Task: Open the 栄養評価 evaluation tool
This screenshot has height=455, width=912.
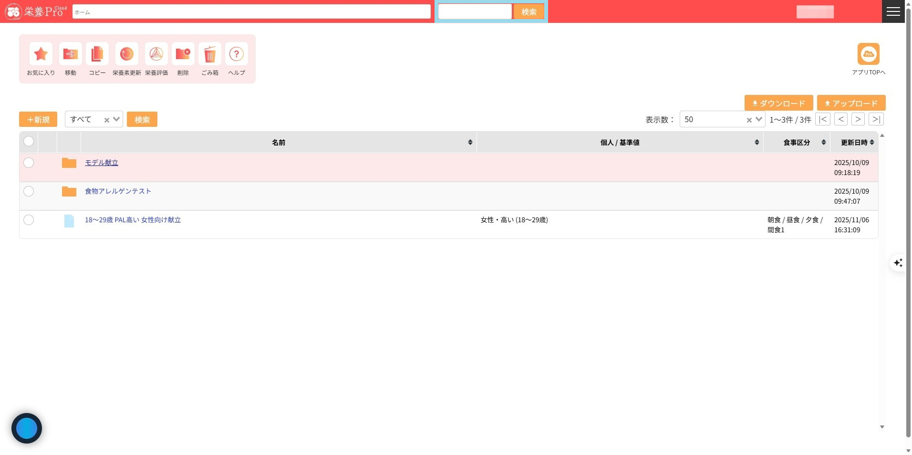Action: click(156, 54)
